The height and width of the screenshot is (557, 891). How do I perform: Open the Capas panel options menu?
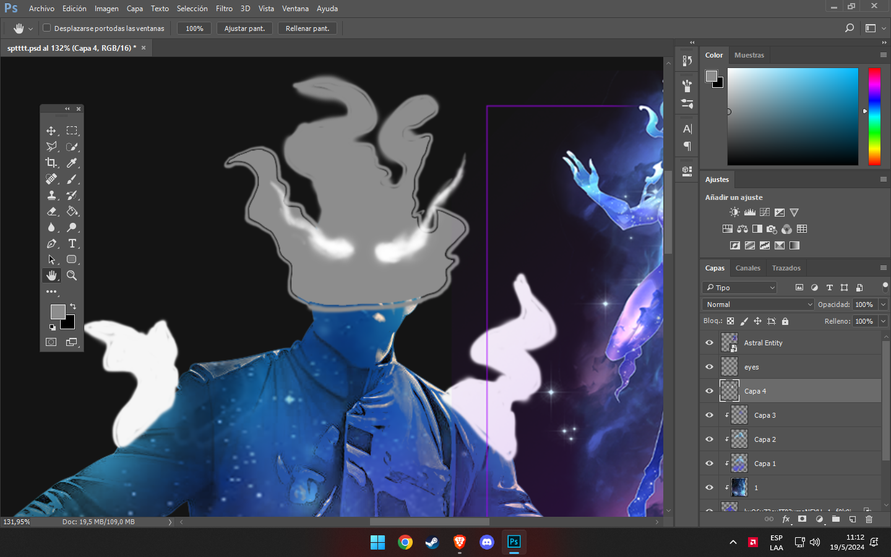click(x=884, y=267)
